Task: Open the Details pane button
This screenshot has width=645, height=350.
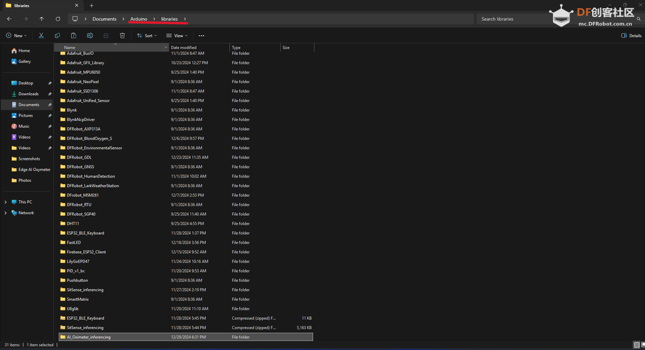Action: point(631,36)
